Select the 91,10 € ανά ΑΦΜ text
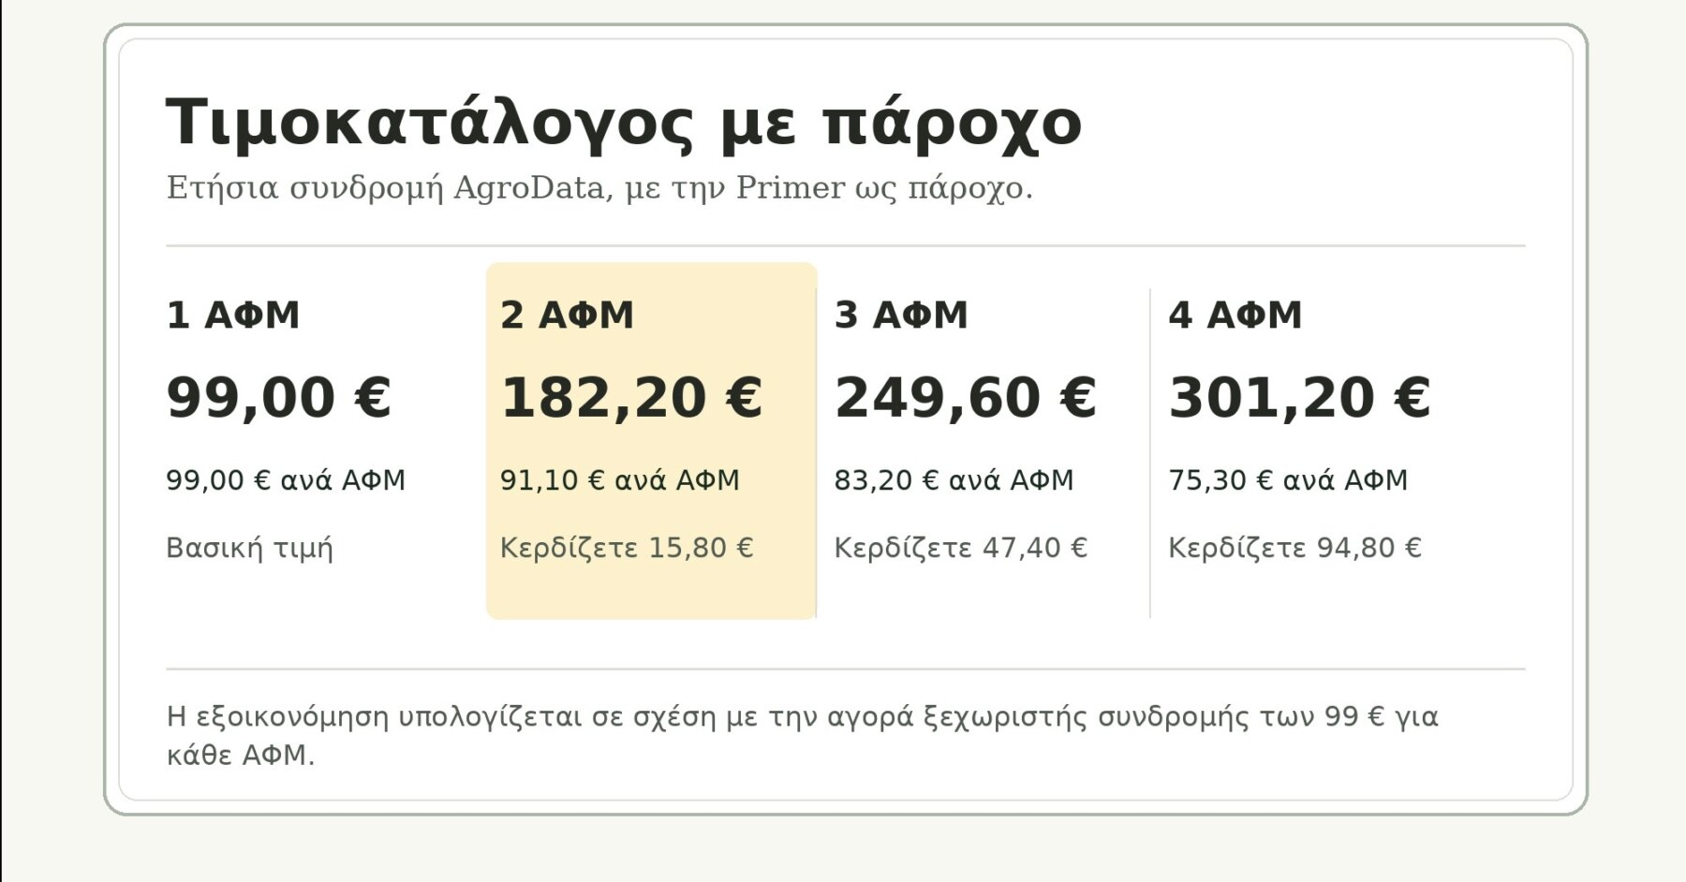 tap(620, 480)
